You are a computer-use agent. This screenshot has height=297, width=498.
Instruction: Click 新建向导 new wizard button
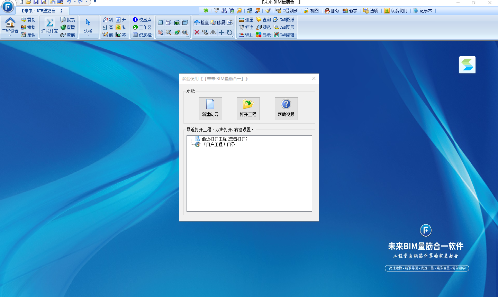210,109
